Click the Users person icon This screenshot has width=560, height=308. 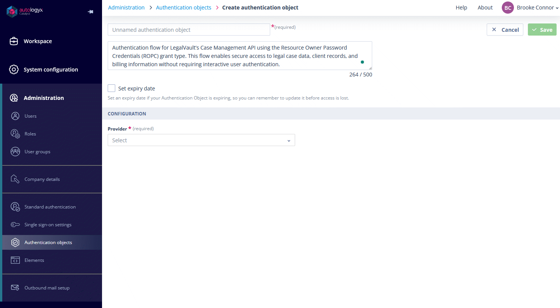[x=15, y=116]
